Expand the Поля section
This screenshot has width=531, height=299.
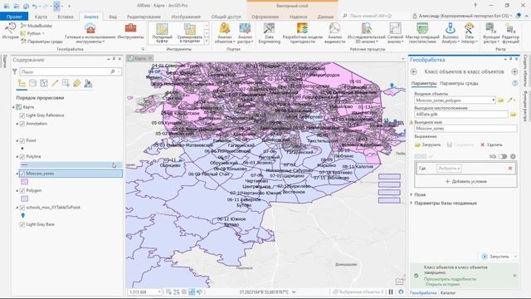click(412, 194)
